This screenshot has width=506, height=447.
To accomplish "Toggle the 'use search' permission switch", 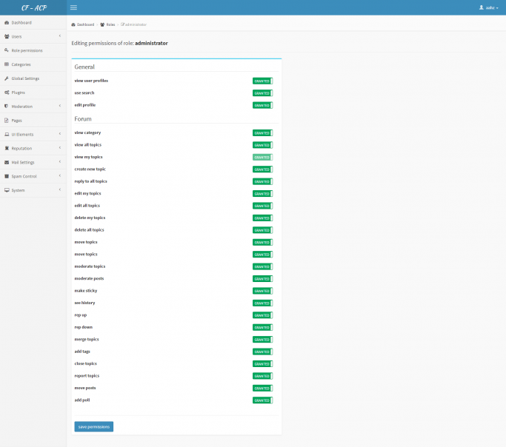I will click(x=263, y=93).
